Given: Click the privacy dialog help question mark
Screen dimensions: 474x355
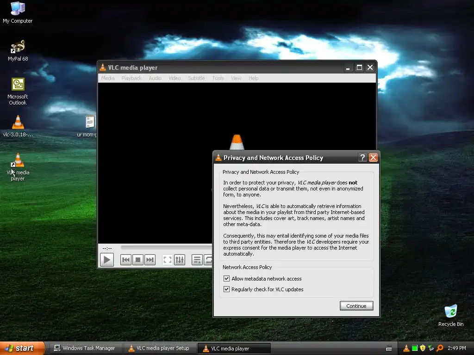Looking at the screenshot, I should pyautogui.click(x=362, y=157).
